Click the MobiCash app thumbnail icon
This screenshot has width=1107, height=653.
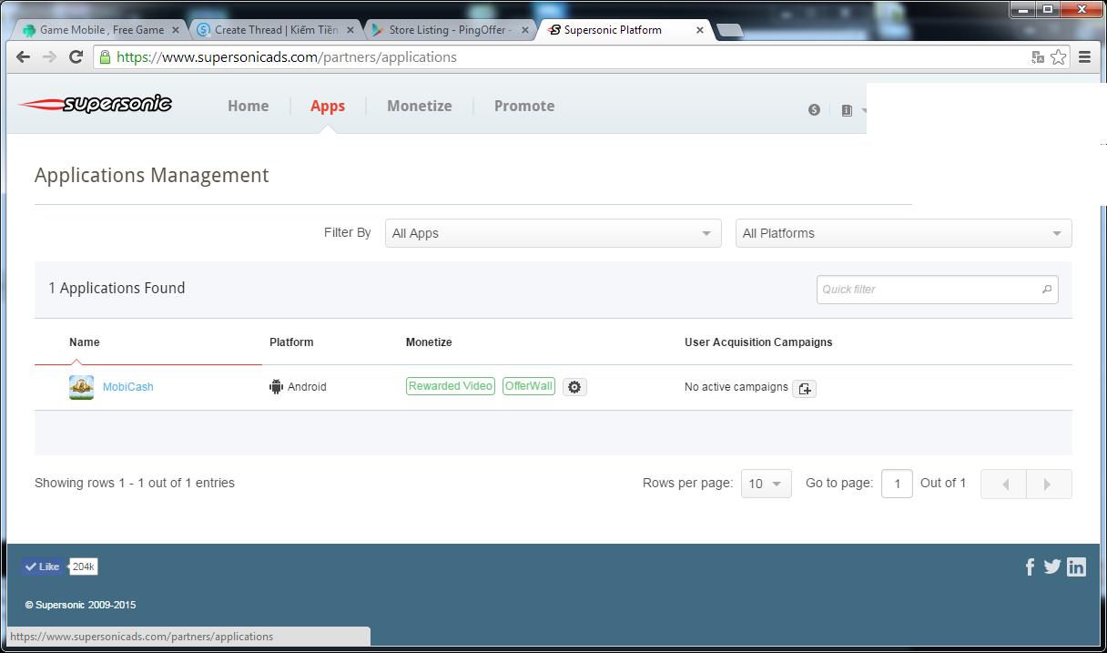pyautogui.click(x=81, y=387)
